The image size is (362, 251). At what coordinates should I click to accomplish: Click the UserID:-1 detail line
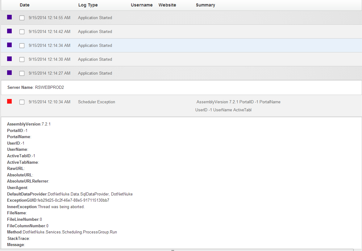tap(16, 143)
